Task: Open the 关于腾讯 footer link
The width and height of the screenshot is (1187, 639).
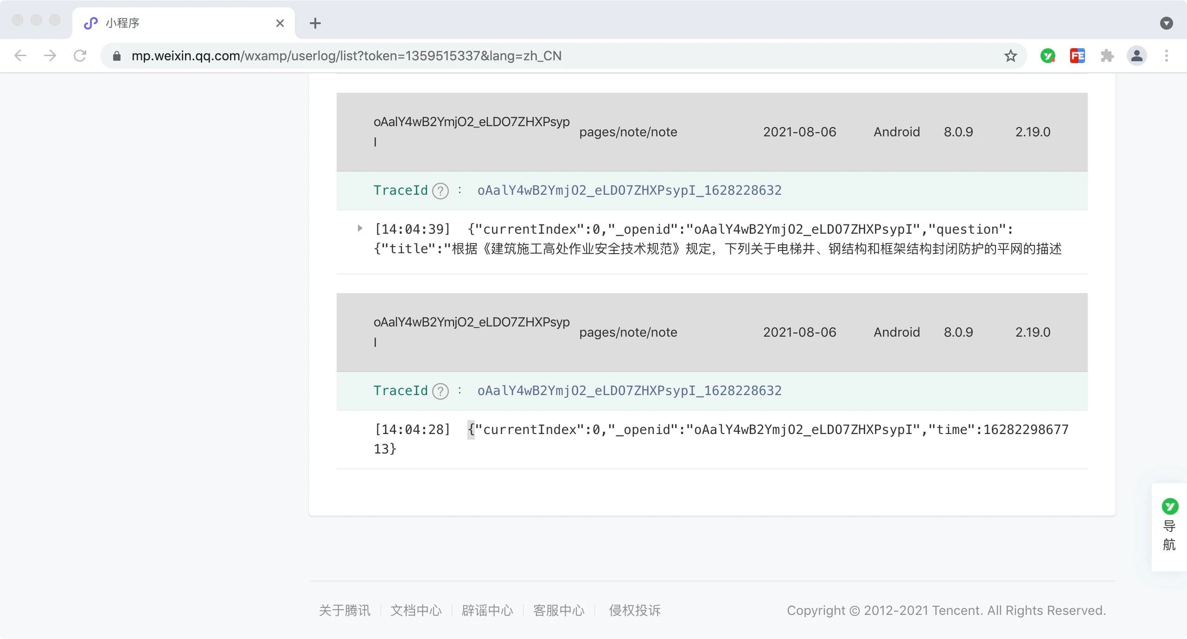Action: tap(345, 610)
